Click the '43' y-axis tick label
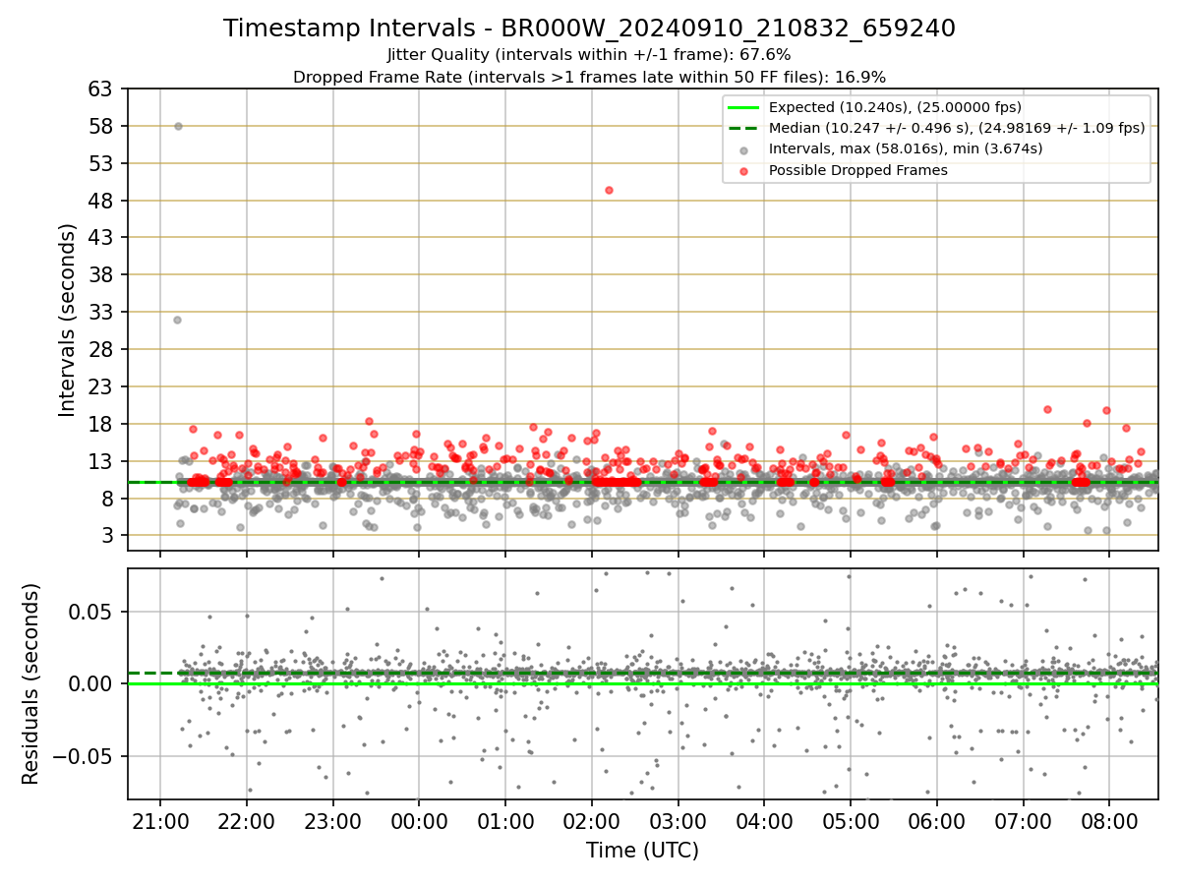 [100, 237]
